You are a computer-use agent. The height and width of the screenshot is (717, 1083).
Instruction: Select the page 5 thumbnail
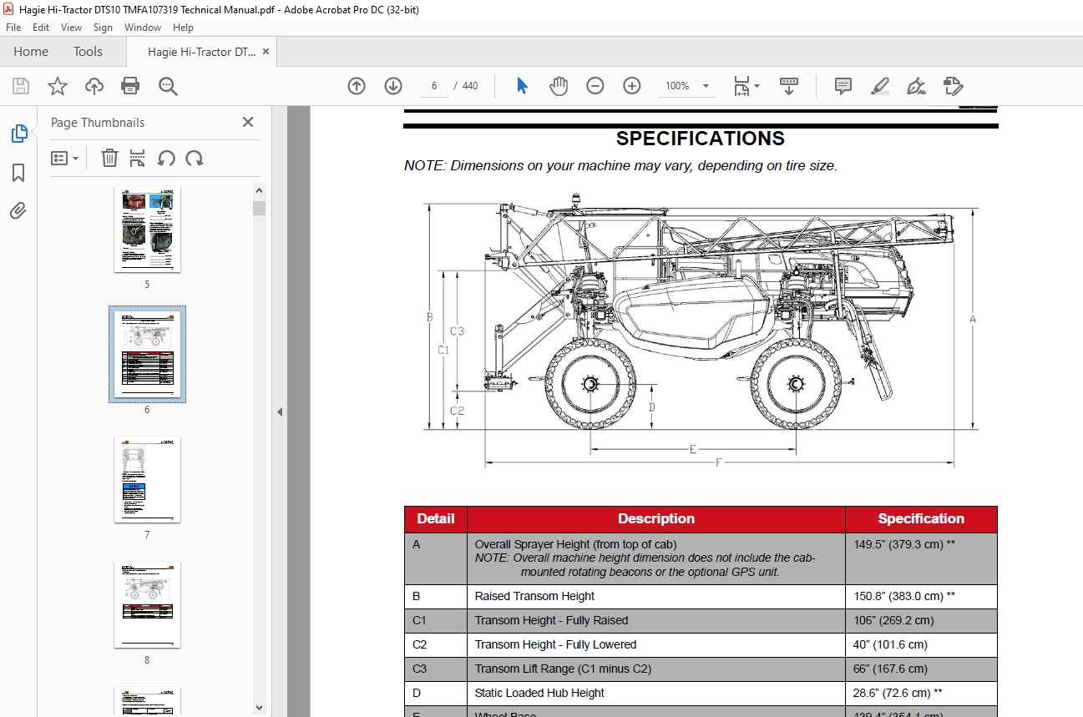click(147, 229)
